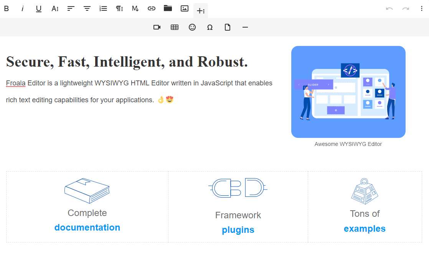Insert a video
The height and width of the screenshot is (270, 429).
(x=157, y=27)
